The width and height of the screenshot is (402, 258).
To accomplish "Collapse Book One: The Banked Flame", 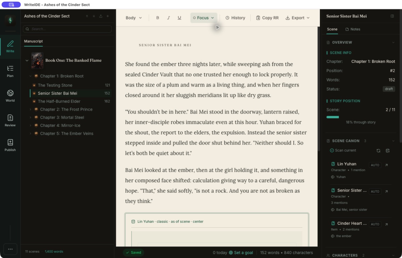I will point(27,61).
